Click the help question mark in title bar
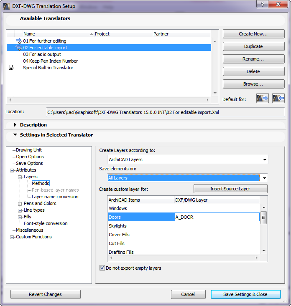The width and height of the screenshot is (291, 306). point(262,4)
